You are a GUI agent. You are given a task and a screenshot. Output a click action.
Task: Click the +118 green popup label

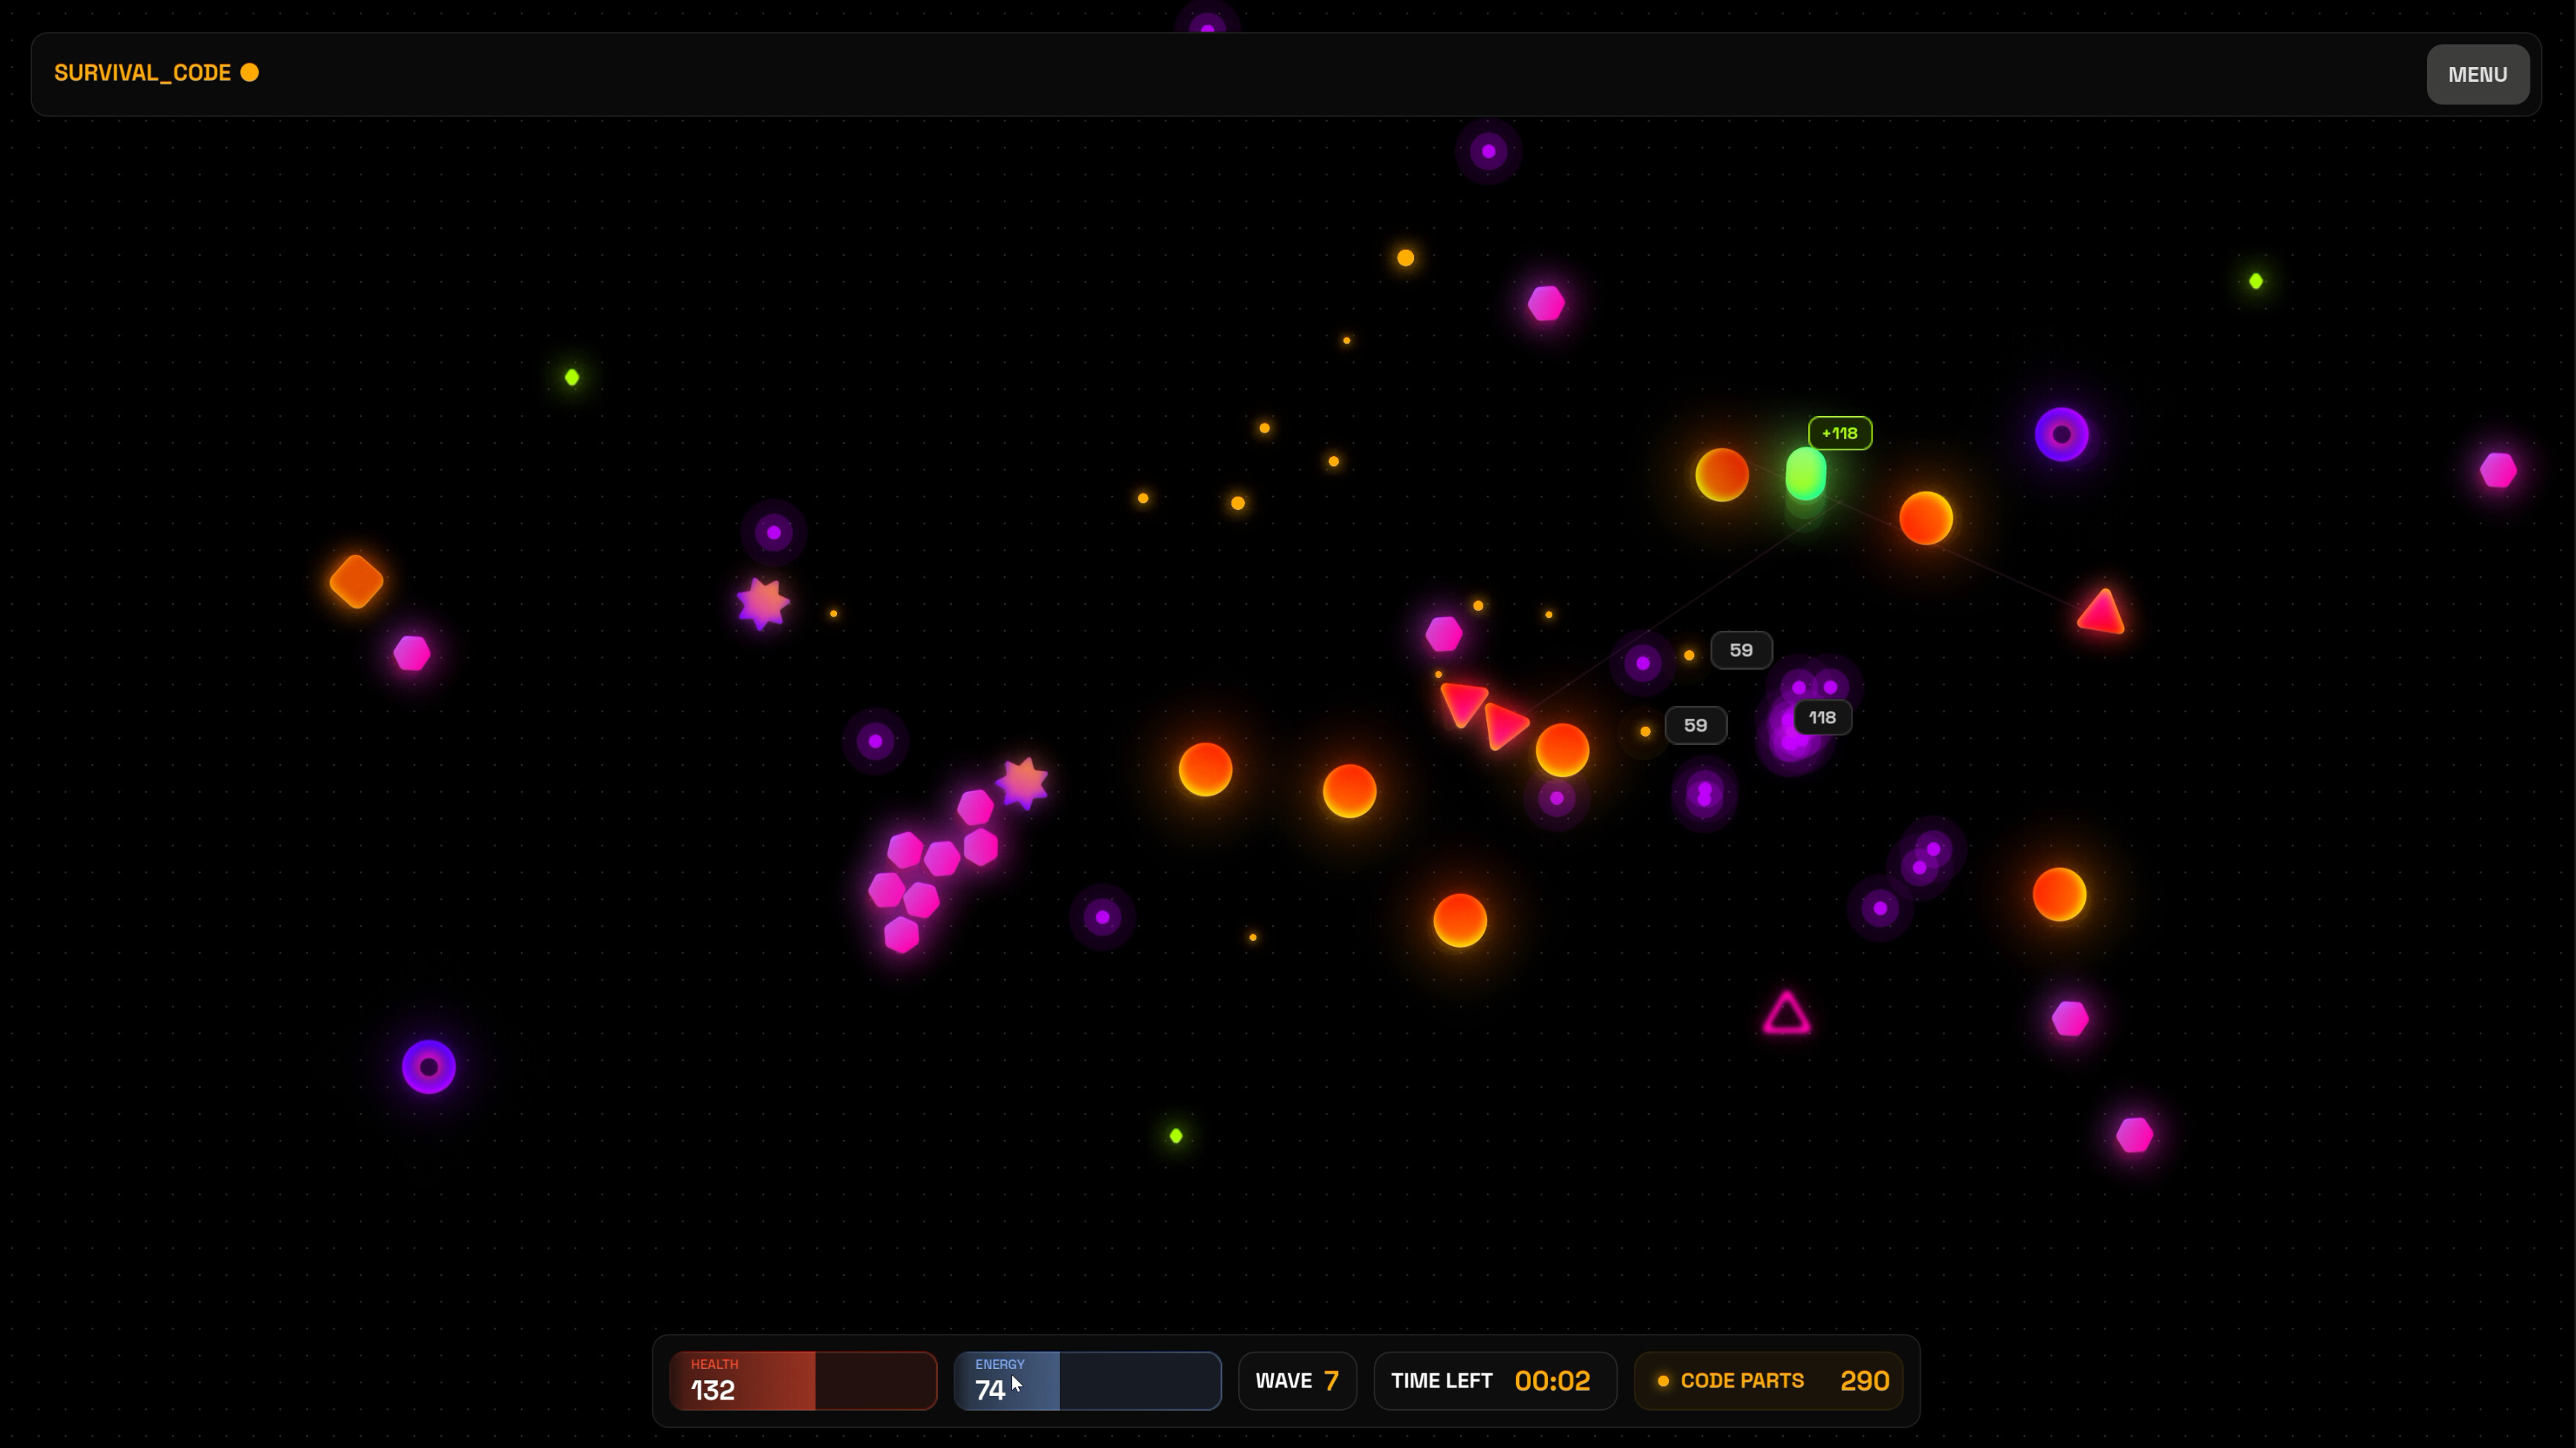point(1840,433)
